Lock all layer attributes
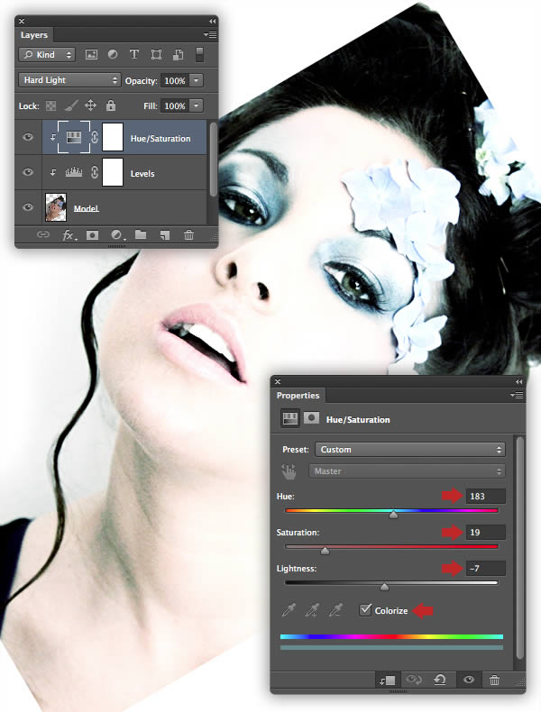Viewport: 541px width, 712px height. (x=110, y=105)
